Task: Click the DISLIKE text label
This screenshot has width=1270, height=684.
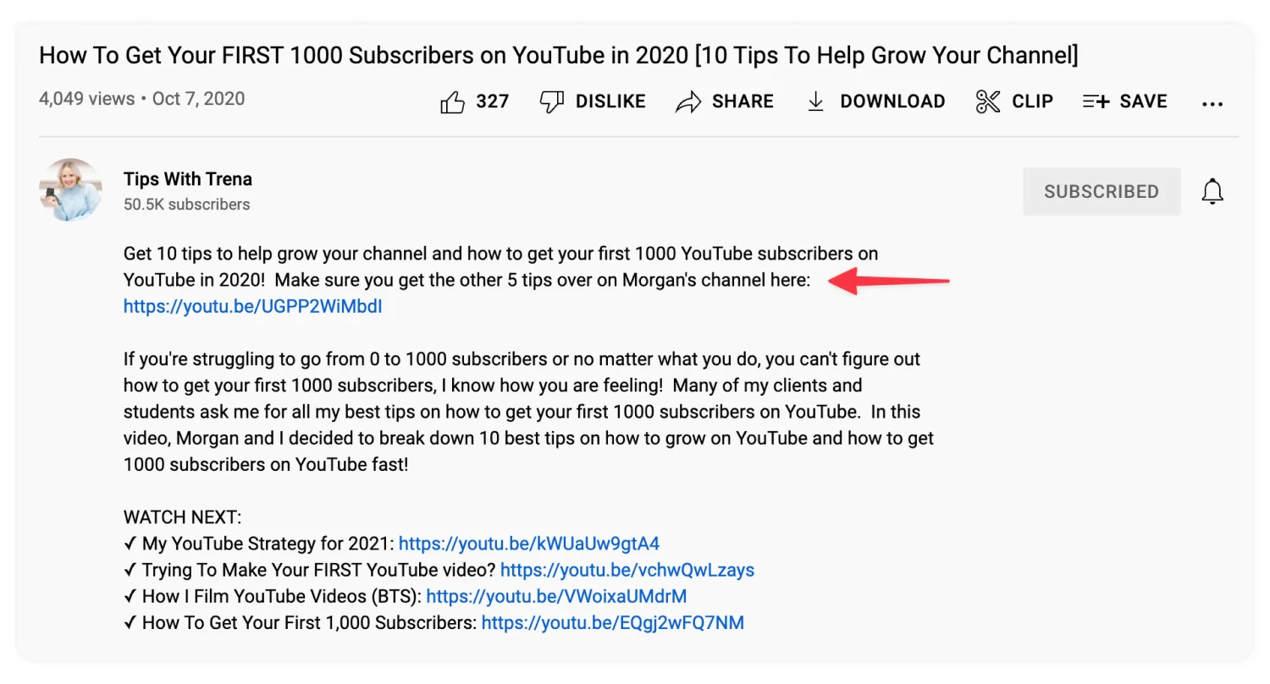Action: (610, 102)
